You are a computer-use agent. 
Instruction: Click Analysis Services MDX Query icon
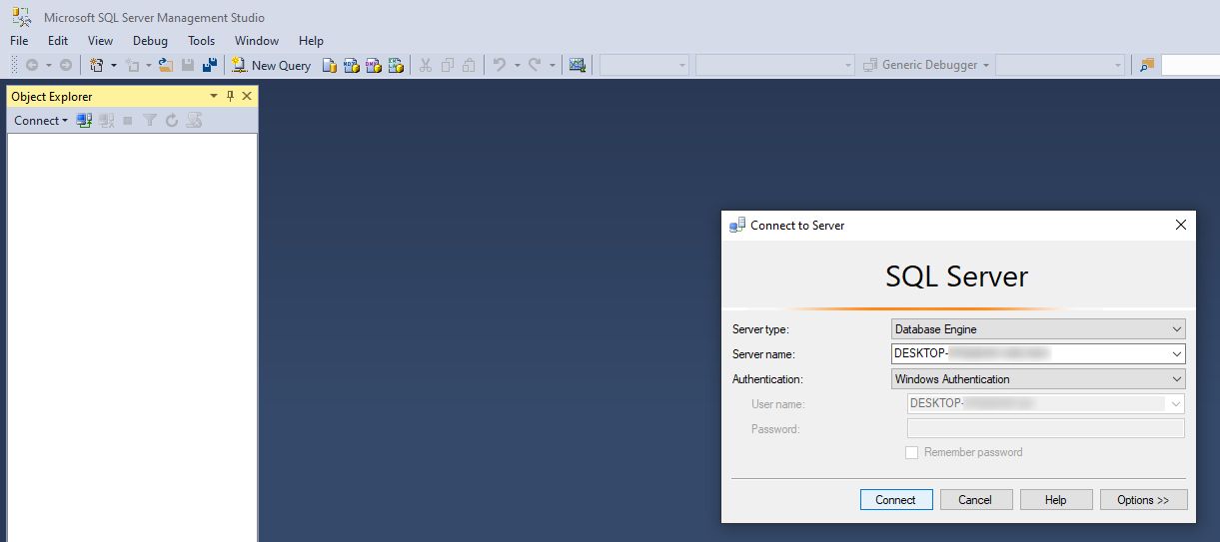[x=352, y=65]
